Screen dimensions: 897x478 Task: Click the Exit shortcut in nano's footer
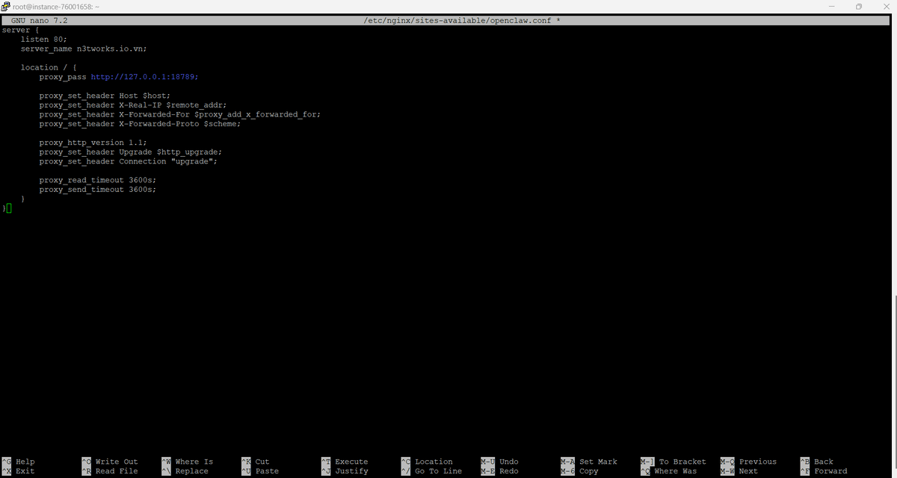[25, 471]
